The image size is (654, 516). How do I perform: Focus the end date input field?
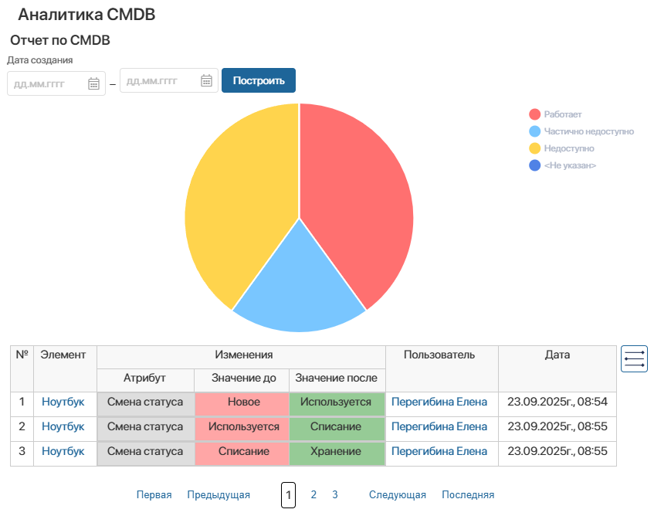[x=169, y=80]
